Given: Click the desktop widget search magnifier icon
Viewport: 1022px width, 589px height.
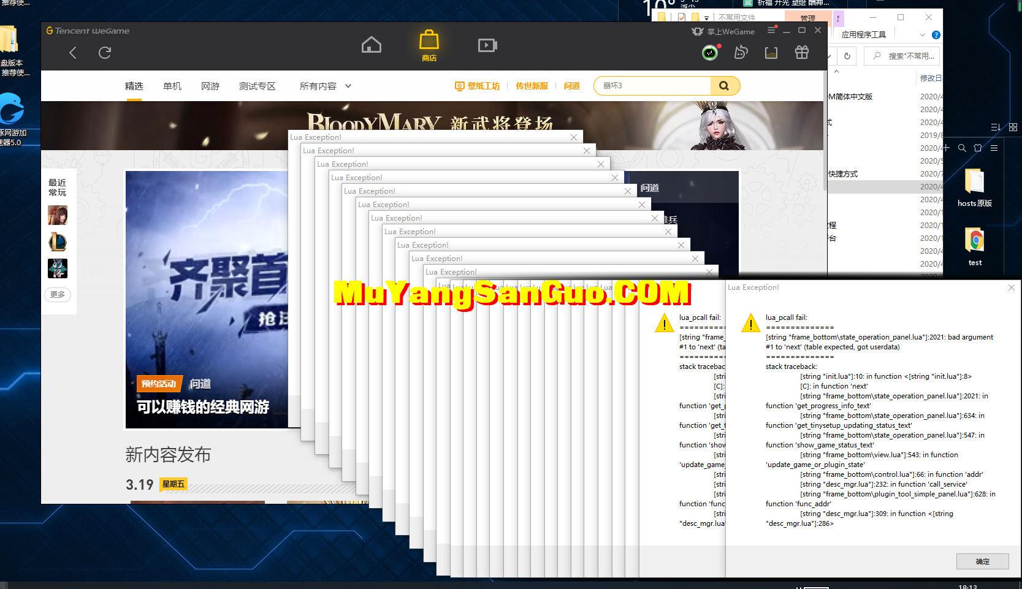Looking at the screenshot, I should pos(962,148).
